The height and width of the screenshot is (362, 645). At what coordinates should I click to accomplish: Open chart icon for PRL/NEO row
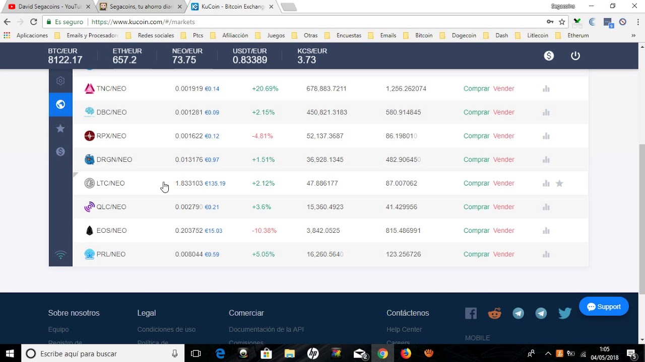(546, 254)
